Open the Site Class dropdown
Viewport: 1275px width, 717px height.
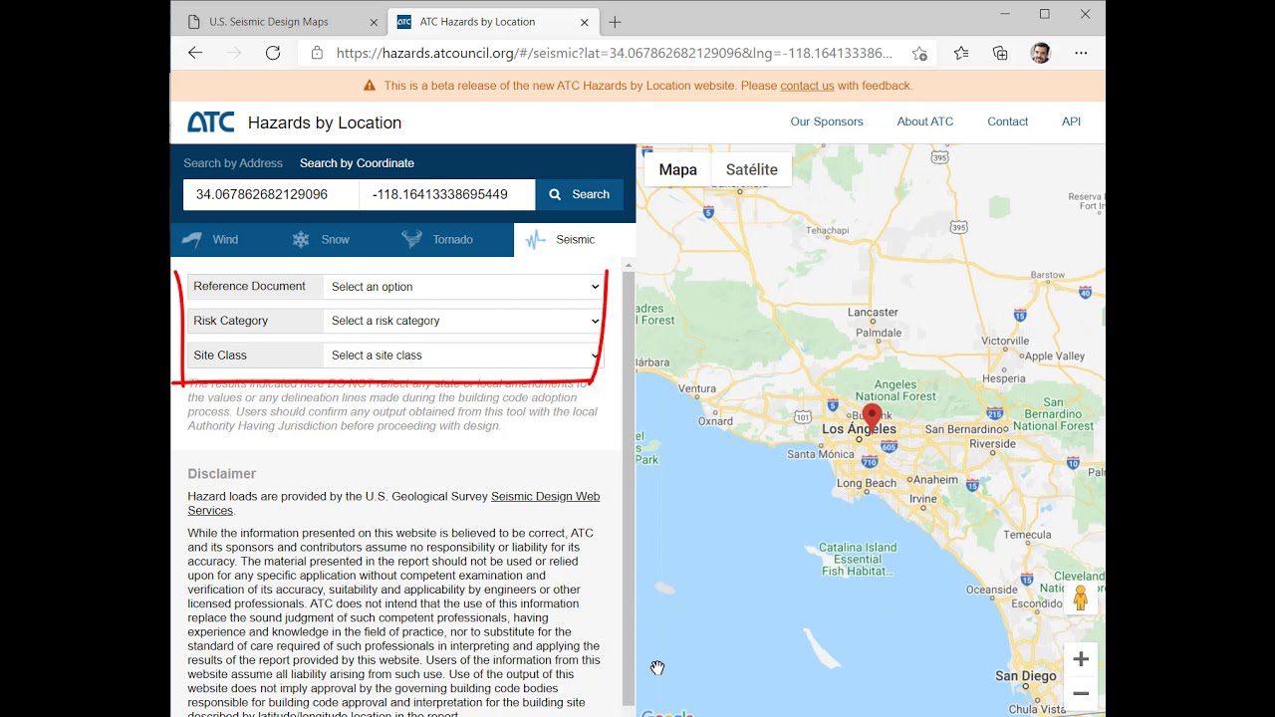click(x=464, y=356)
